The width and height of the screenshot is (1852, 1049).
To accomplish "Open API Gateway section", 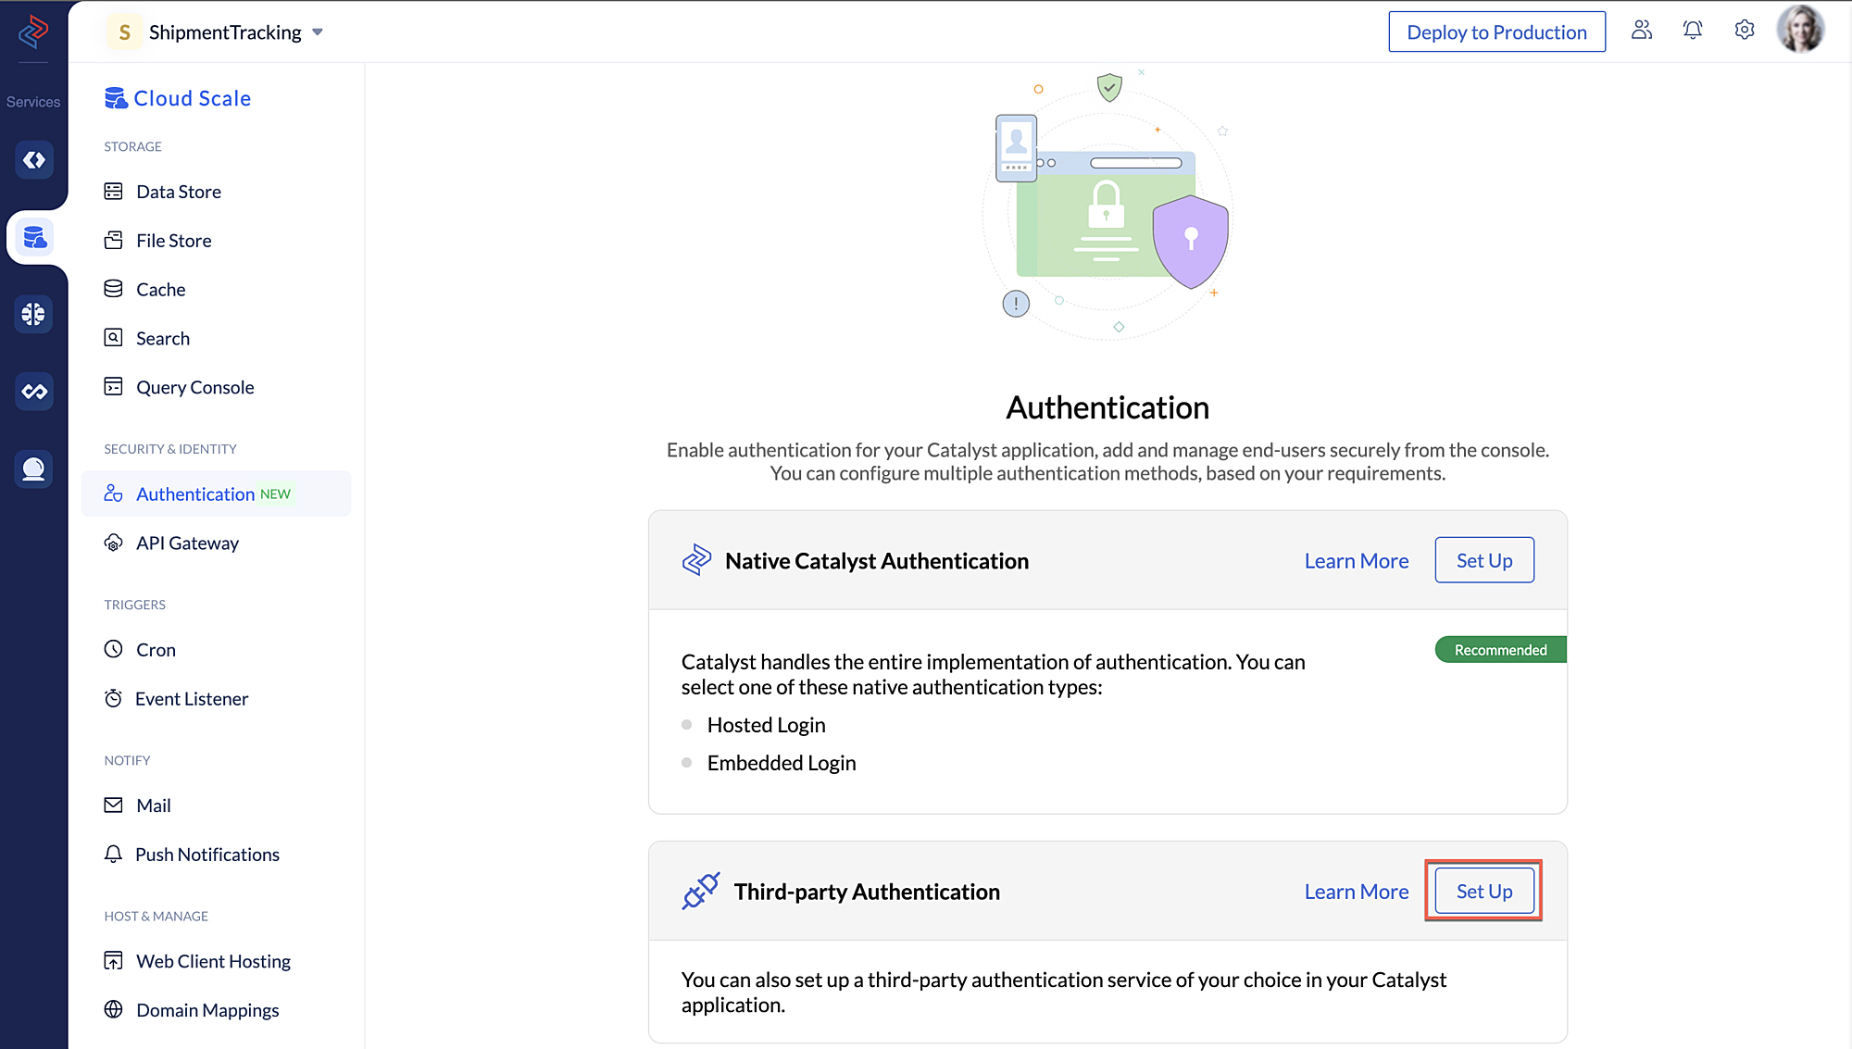I will (187, 543).
